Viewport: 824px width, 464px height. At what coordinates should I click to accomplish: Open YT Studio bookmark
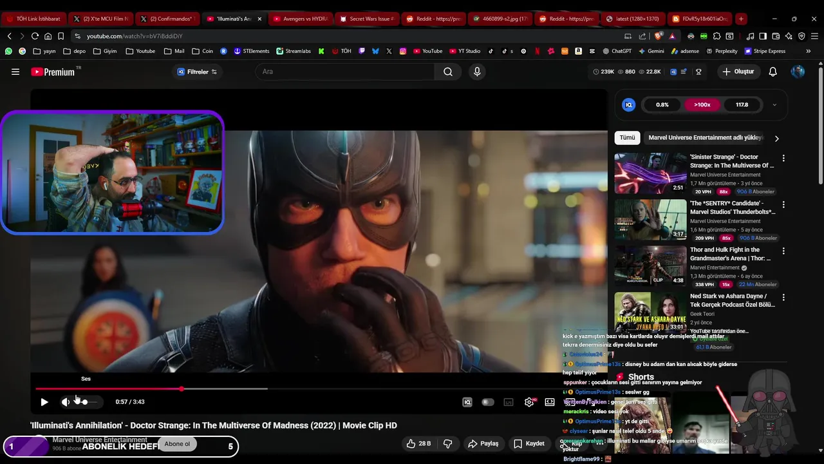465,51
